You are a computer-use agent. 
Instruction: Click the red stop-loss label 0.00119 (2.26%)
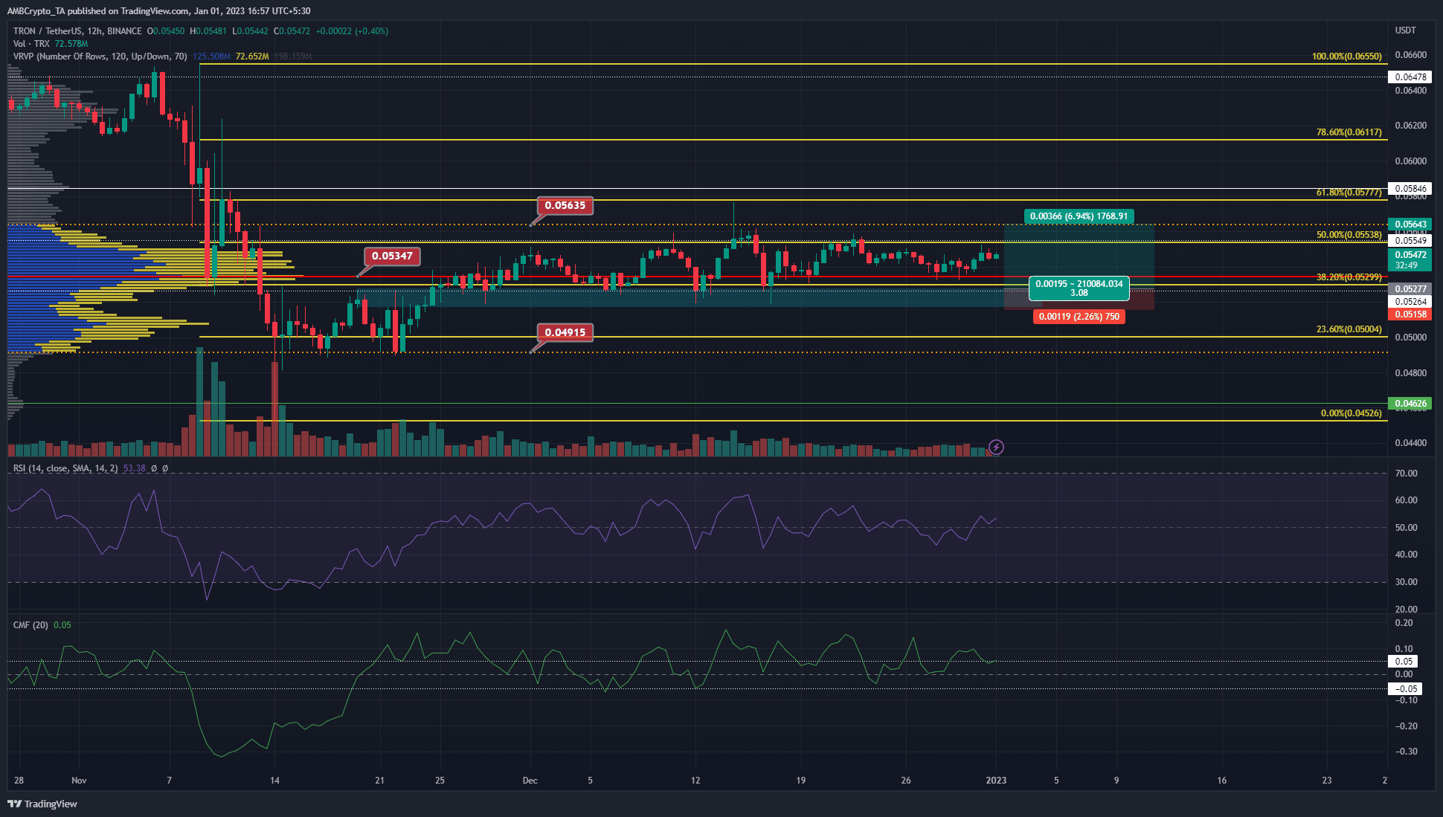1079,317
